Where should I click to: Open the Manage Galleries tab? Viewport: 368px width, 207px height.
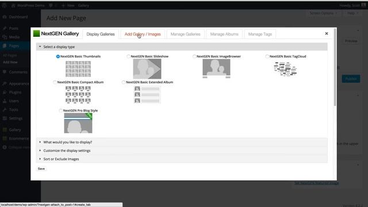(185, 34)
